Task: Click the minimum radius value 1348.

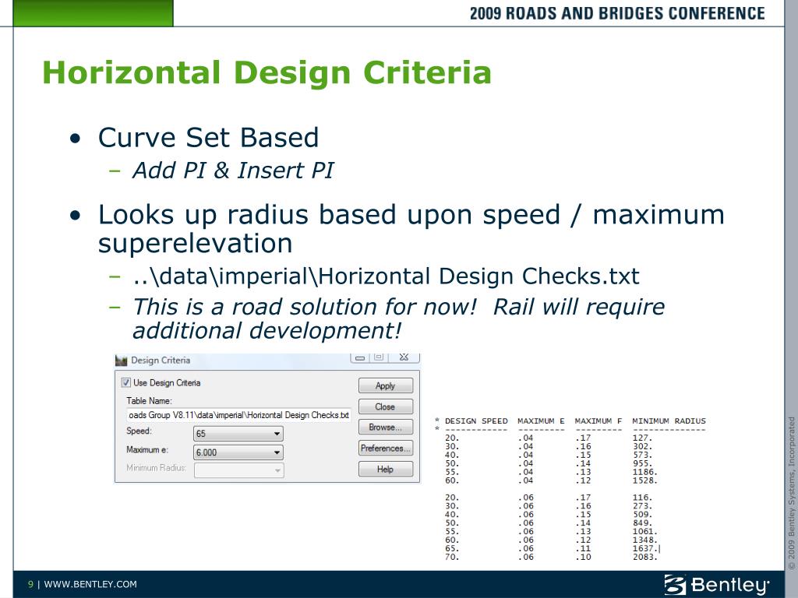Action: (x=644, y=540)
